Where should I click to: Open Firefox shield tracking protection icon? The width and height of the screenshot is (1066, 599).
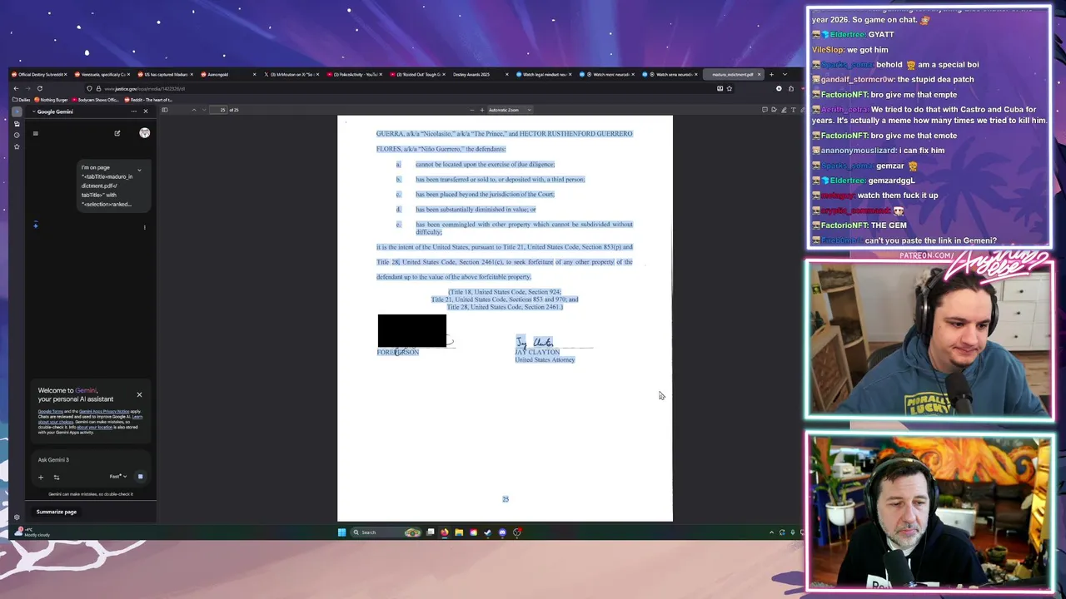point(90,88)
